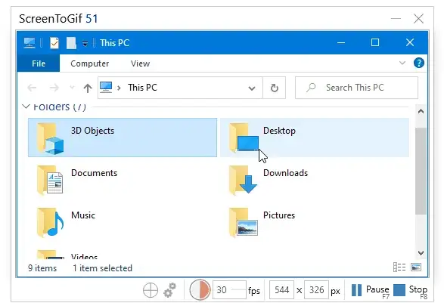Click the This PC breadcrumb in address bar
The width and height of the screenshot is (444, 303).
coord(142,88)
